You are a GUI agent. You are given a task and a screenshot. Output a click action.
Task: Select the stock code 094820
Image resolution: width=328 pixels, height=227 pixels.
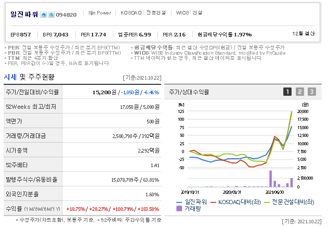point(67,15)
